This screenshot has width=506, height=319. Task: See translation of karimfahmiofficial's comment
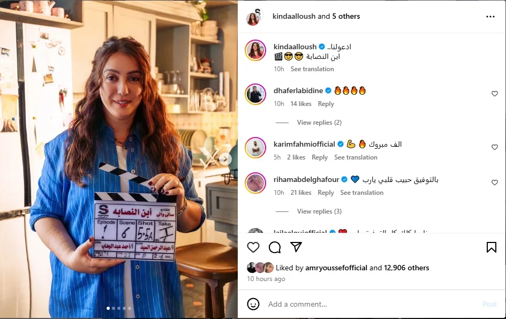tap(356, 157)
